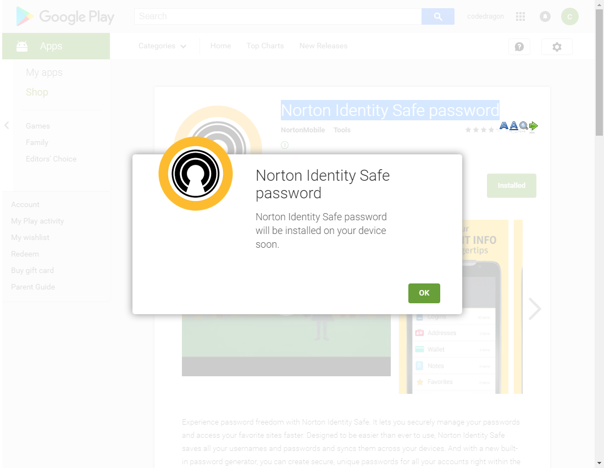Advance screenshots with the right chevron
This screenshot has height=468, width=604.
(535, 309)
